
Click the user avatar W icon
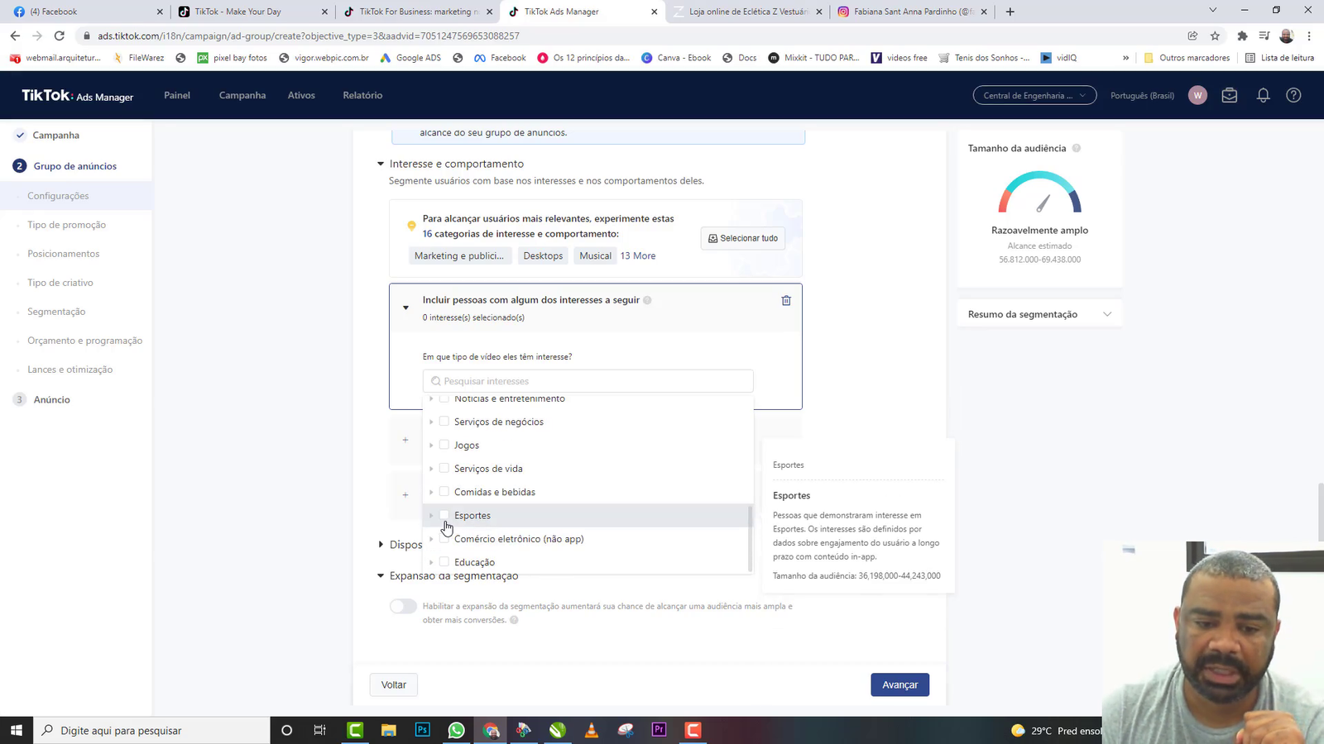click(x=1197, y=95)
